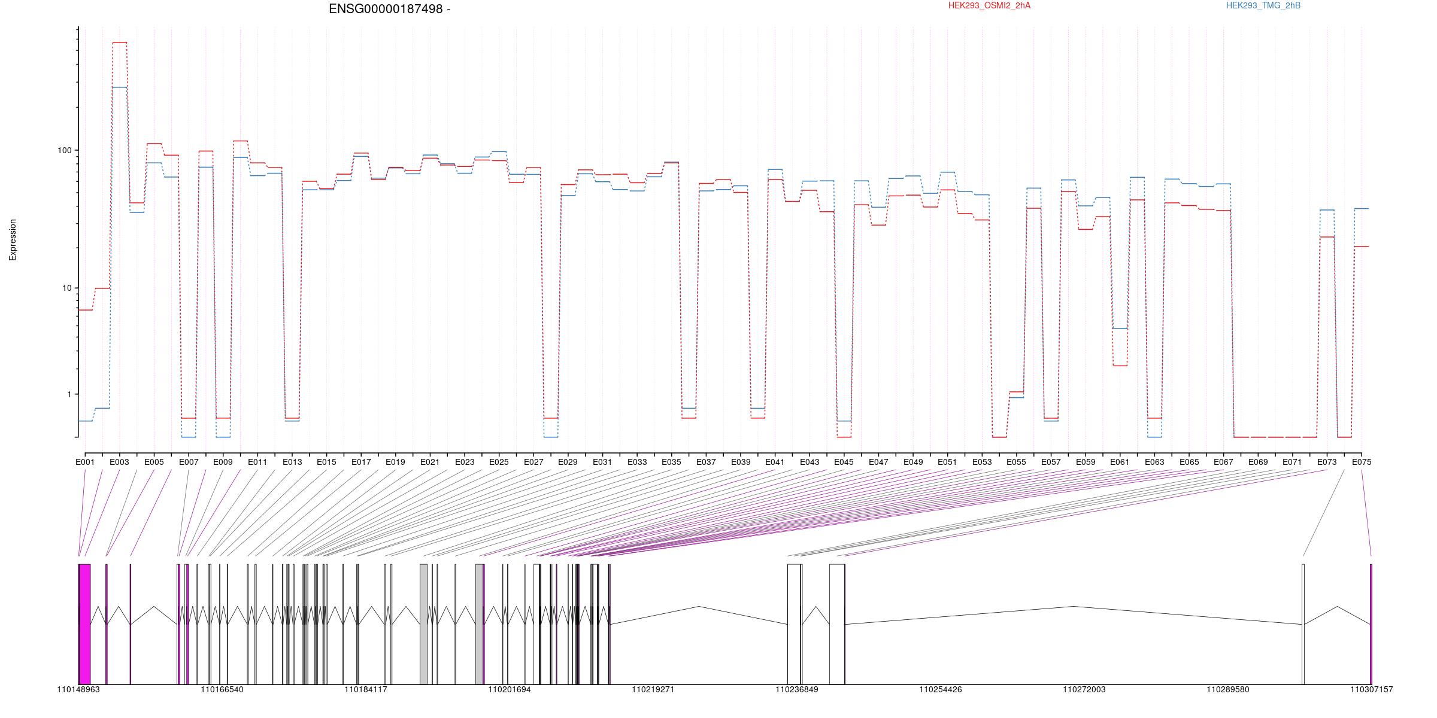Image resolution: width=1437 pixels, height=718 pixels.
Task: Click exon label E053
Action: [x=982, y=462]
